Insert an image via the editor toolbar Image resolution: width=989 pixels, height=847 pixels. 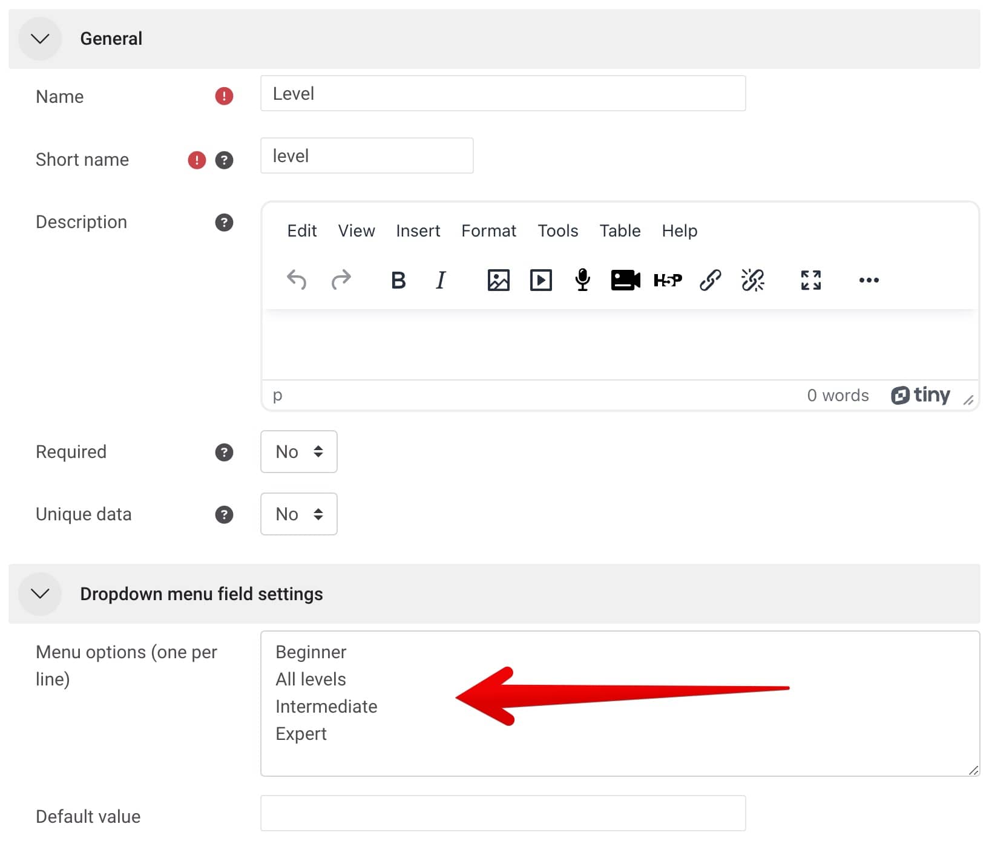click(499, 280)
